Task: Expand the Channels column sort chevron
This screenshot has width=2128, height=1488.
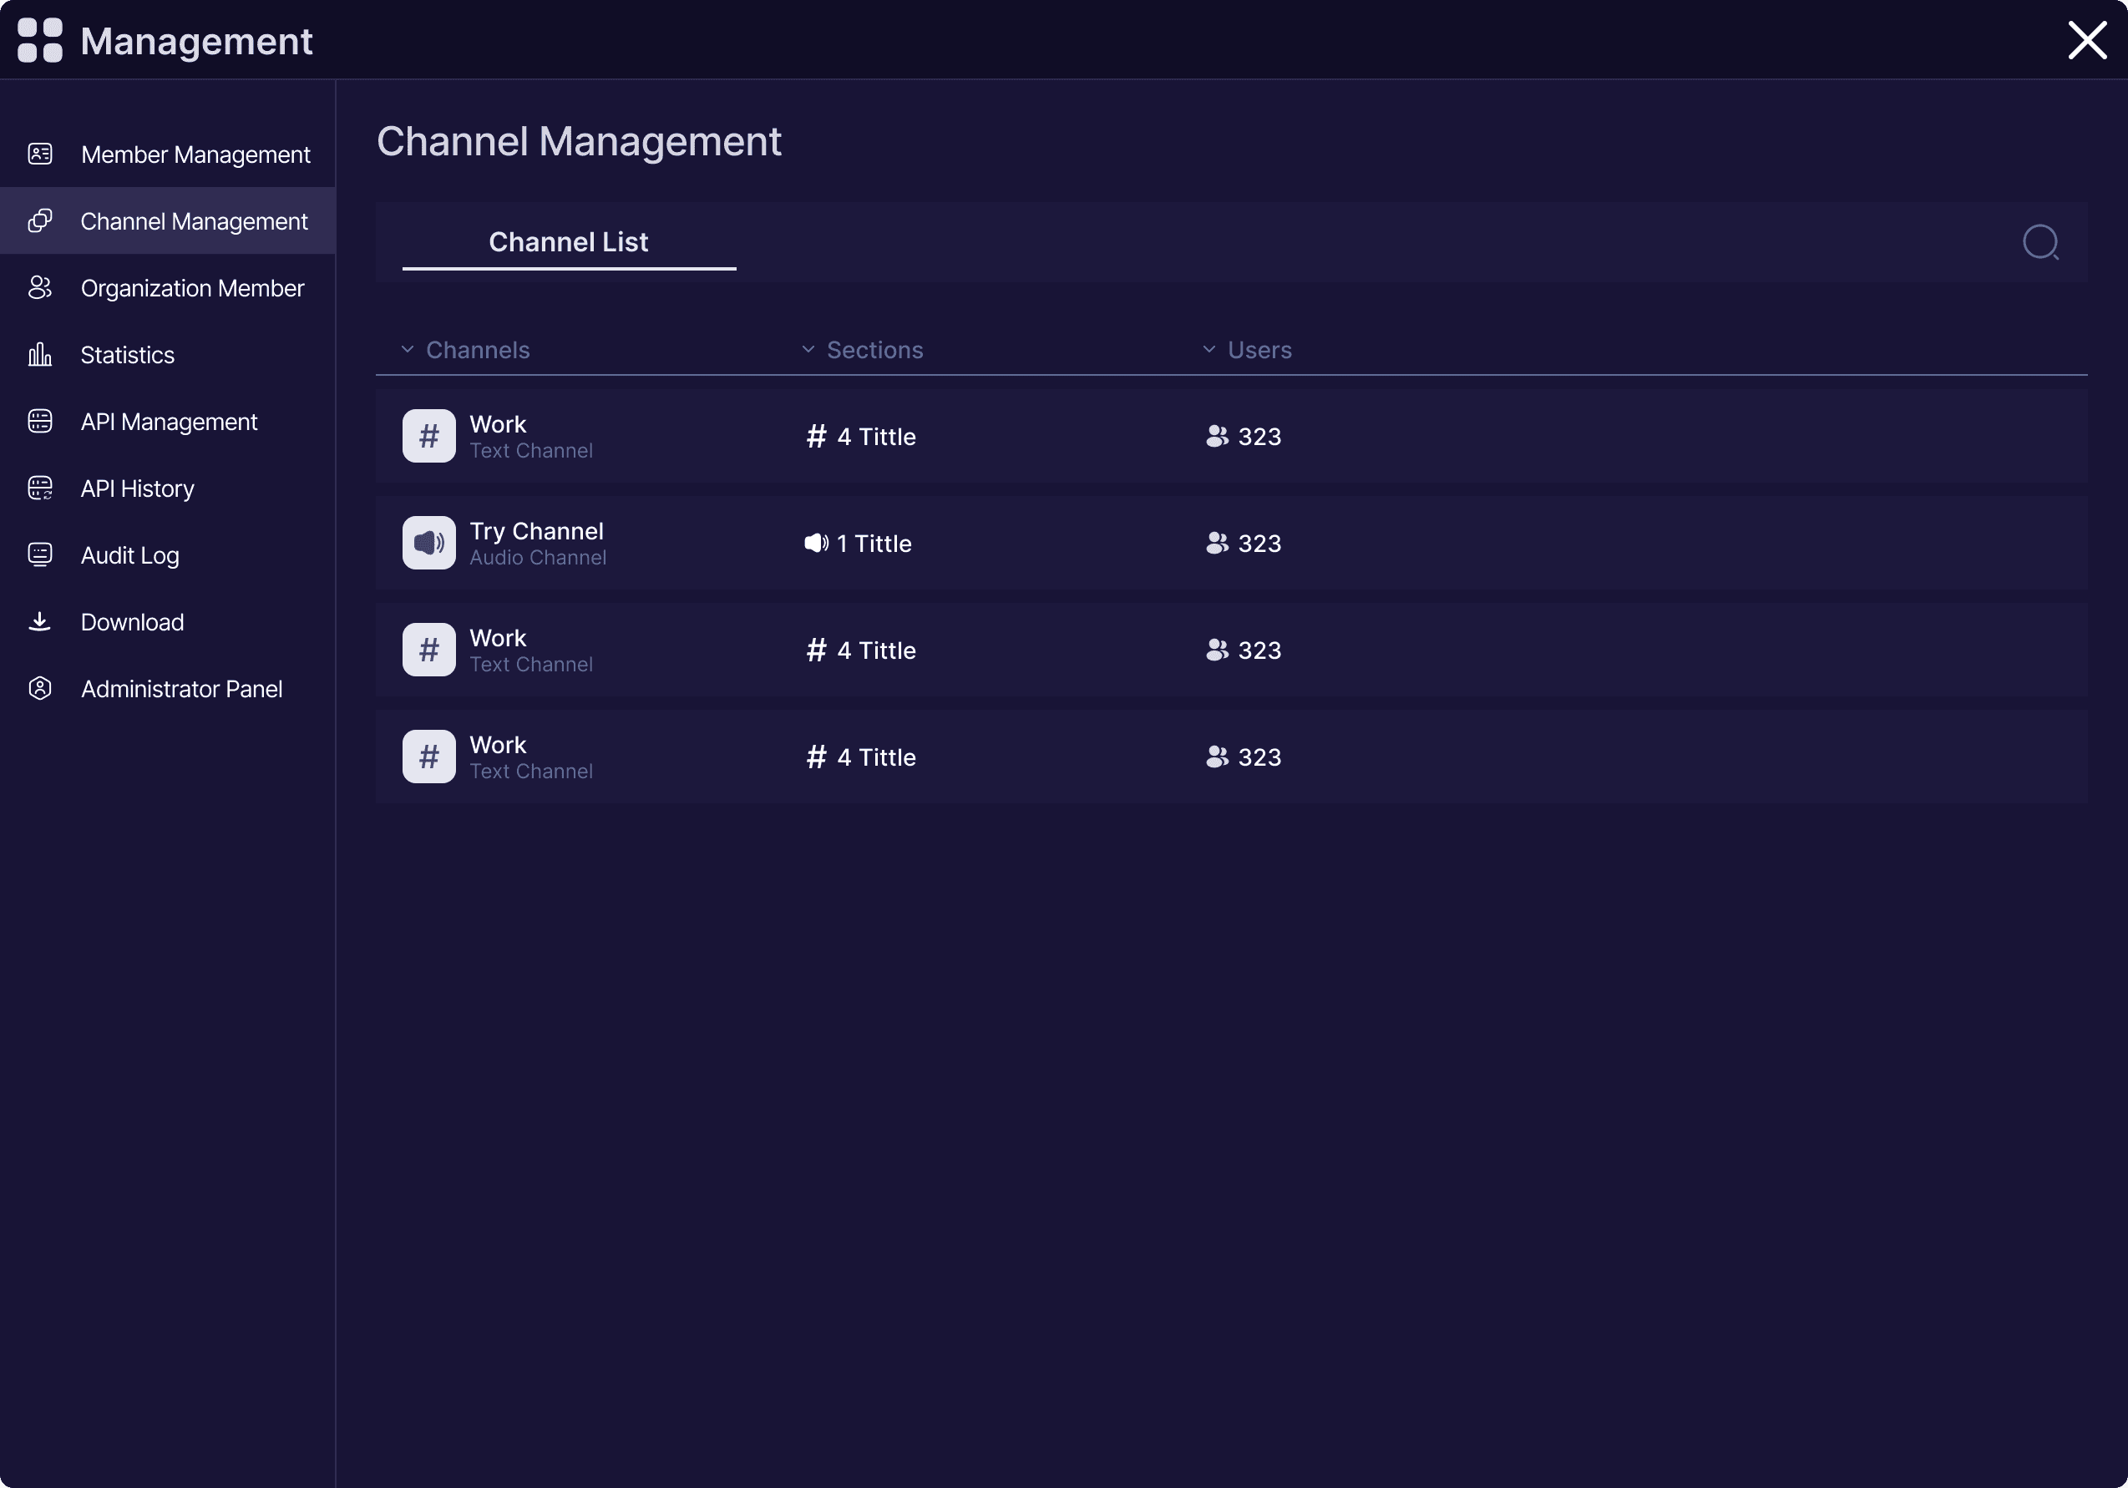Action: tap(407, 349)
